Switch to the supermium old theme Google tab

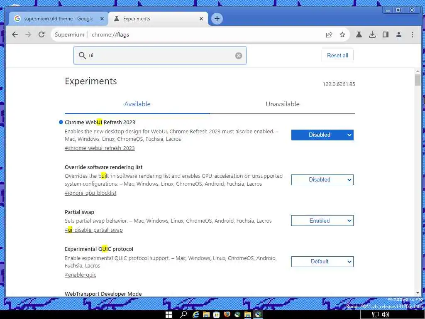[x=59, y=19]
